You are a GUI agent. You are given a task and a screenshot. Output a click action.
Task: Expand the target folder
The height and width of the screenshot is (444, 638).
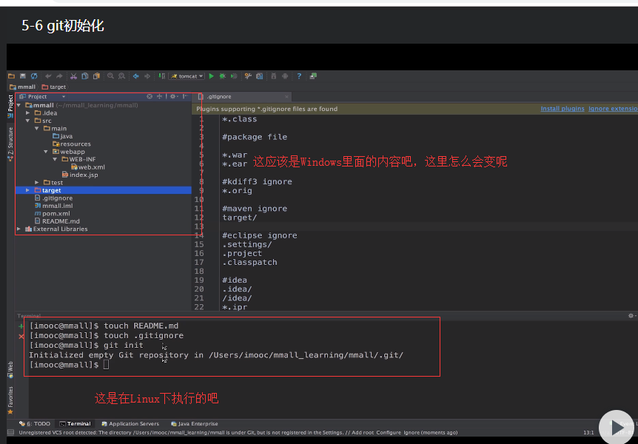tap(27, 190)
